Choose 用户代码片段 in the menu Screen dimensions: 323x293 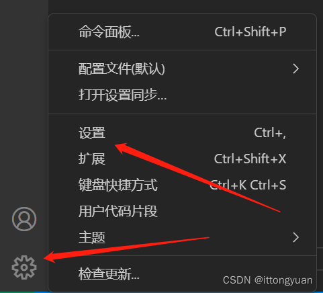pyautogui.click(x=183, y=211)
